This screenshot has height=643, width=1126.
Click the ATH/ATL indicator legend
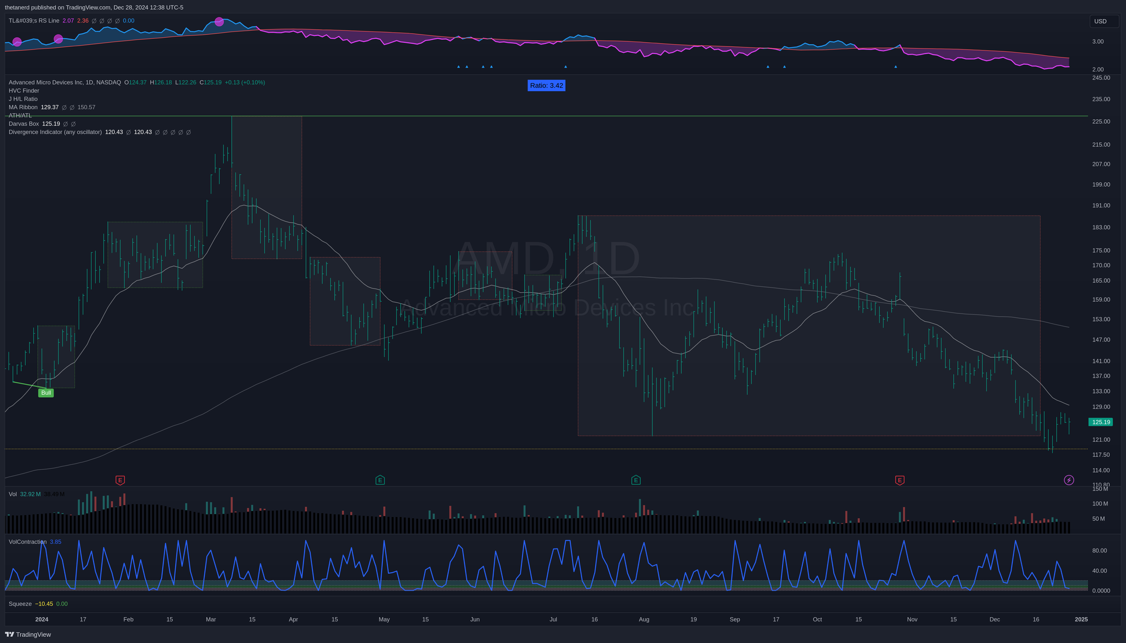tap(20, 116)
